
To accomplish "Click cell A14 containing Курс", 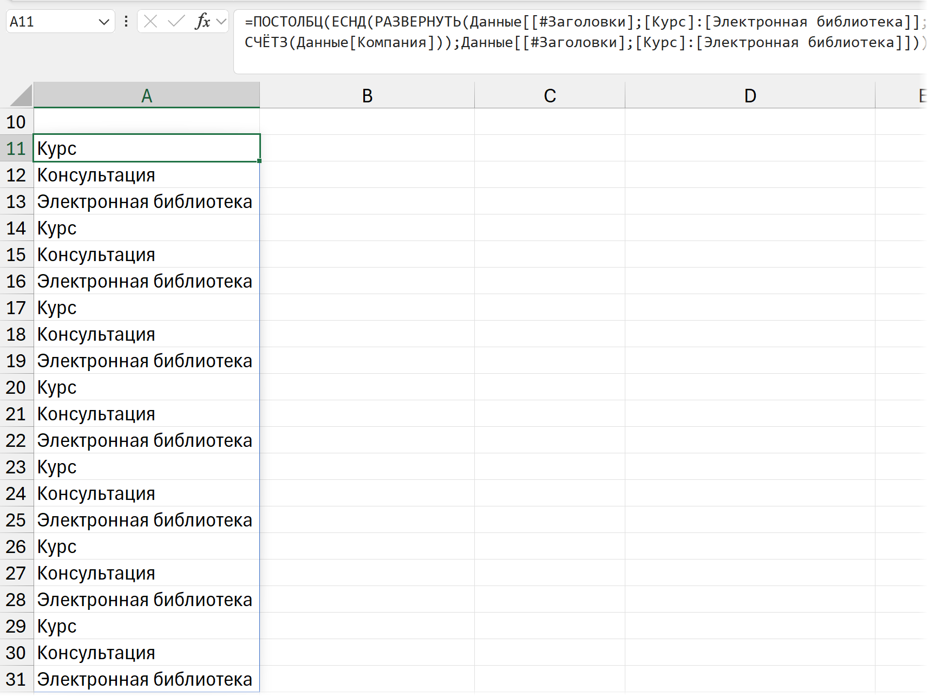I will [147, 228].
